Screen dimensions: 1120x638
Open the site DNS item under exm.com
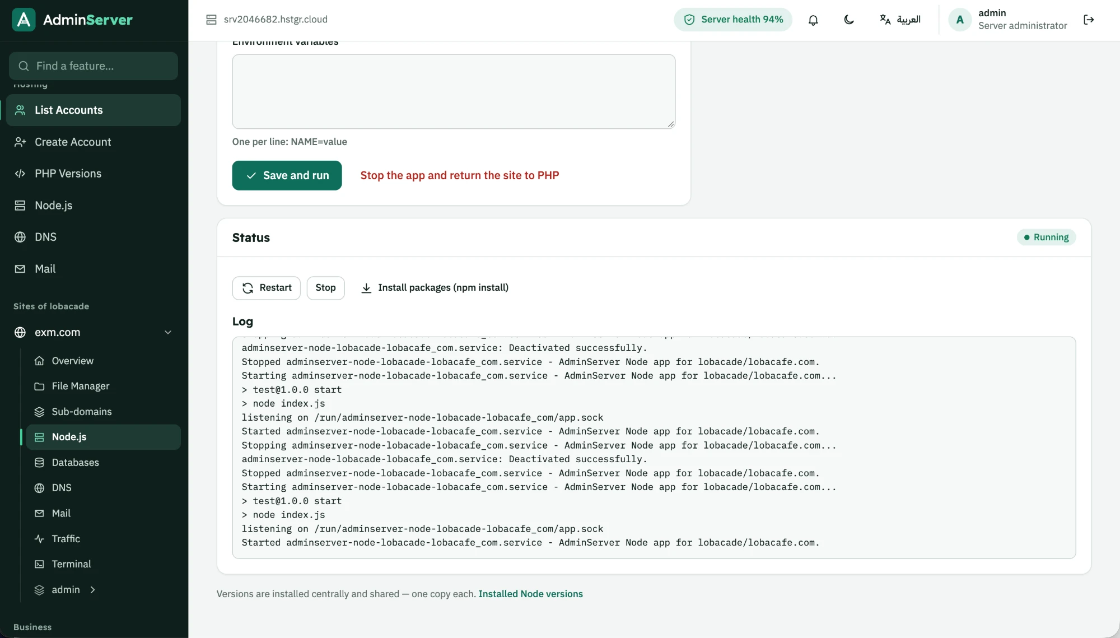104,488
